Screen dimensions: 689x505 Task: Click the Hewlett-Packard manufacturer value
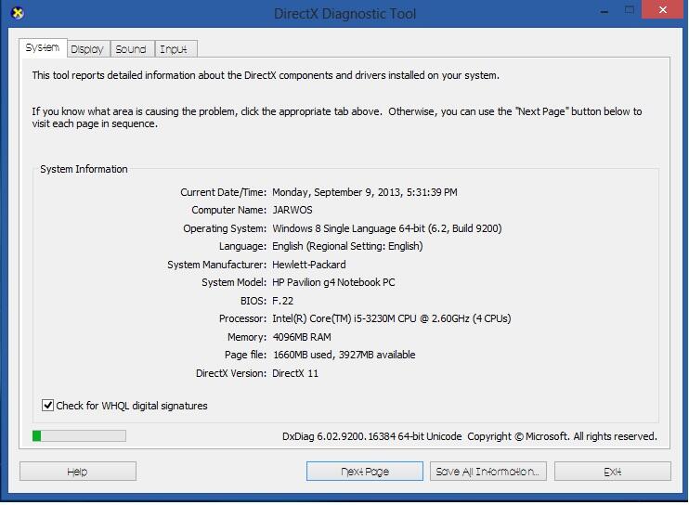(309, 265)
